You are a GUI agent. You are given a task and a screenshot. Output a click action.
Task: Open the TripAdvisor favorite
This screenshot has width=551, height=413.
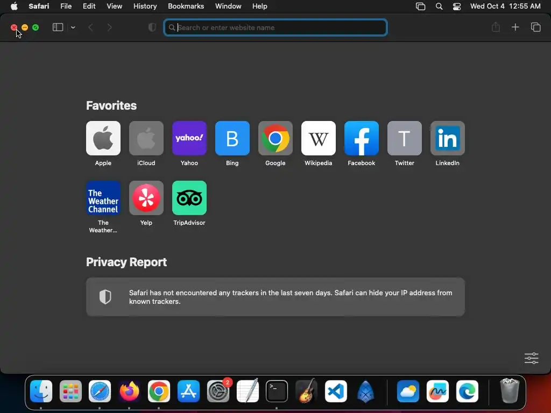click(189, 198)
